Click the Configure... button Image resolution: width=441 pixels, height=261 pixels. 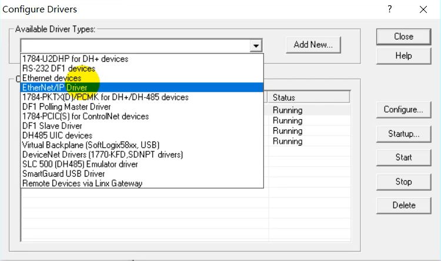point(403,110)
